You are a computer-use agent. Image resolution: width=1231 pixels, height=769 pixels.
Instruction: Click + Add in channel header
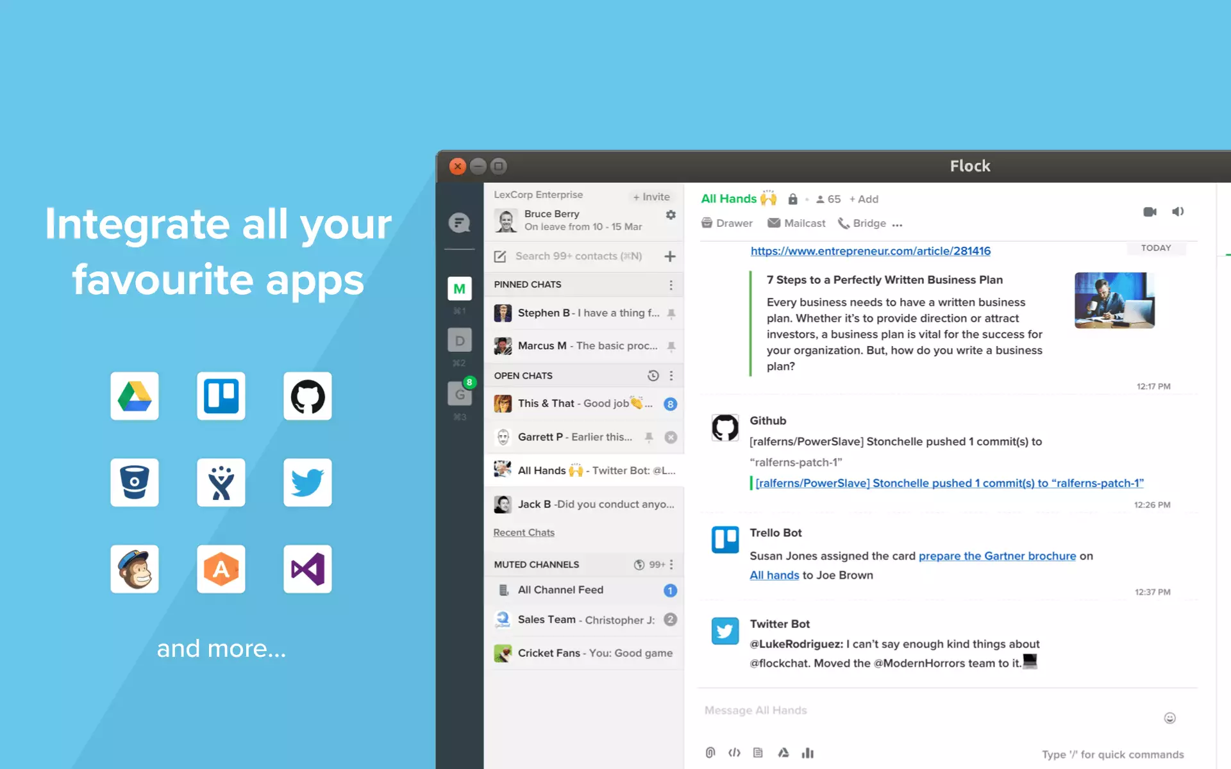coord(864,199)
